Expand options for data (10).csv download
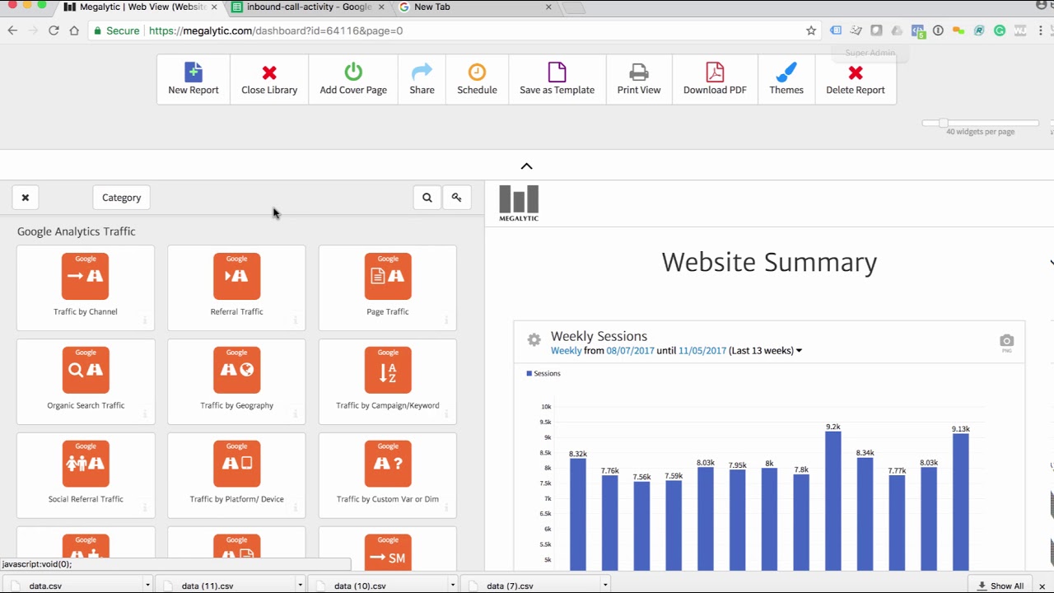Image resolution: width=1054 pixels, height=593 pixels. 452,586
